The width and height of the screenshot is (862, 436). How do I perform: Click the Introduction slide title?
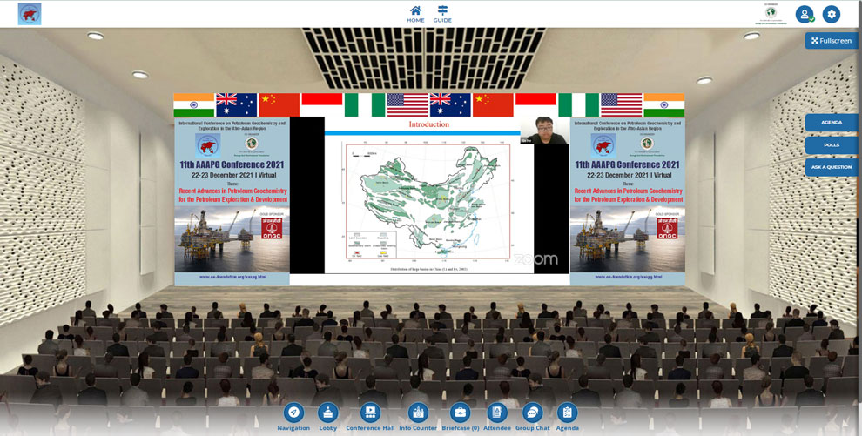click(428, 124)
